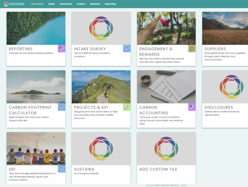248x187 pixels.
Task: Click the green icon on Projects & KPI tile
Action: point(127,107)
